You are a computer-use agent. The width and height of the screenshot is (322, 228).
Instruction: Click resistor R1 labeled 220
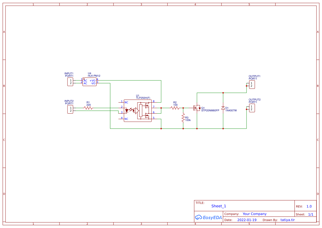[88, 108]
